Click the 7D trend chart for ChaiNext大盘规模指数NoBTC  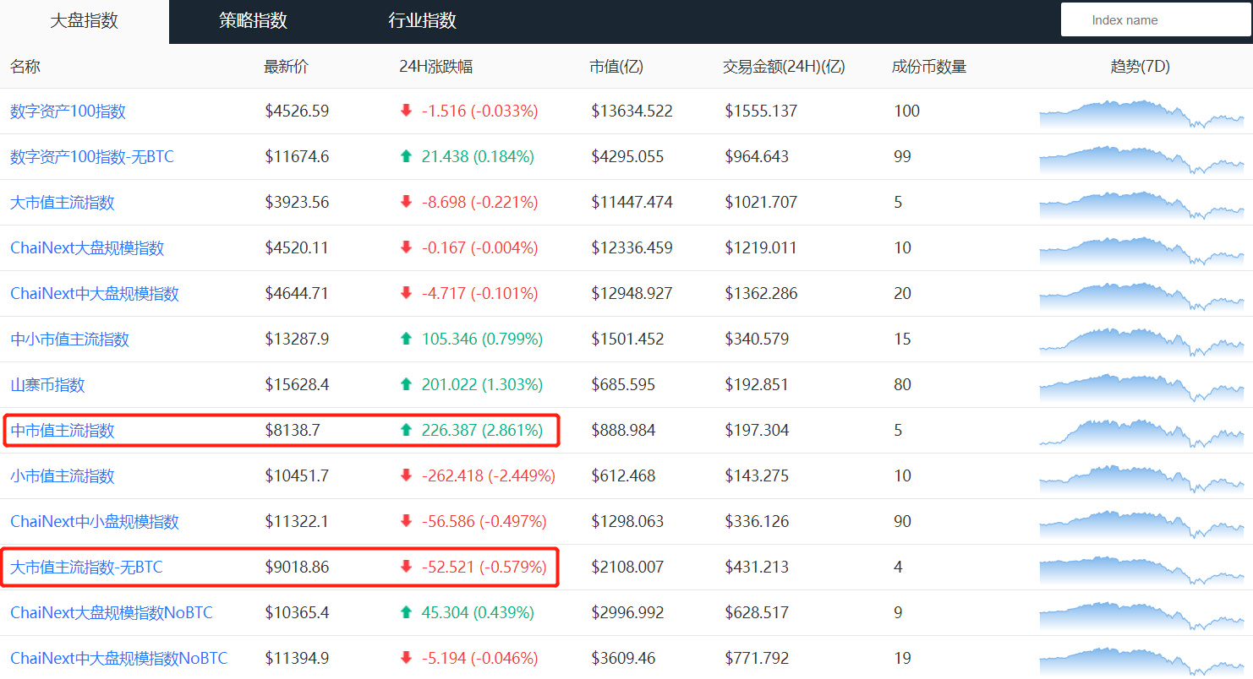pos(1141,615)
